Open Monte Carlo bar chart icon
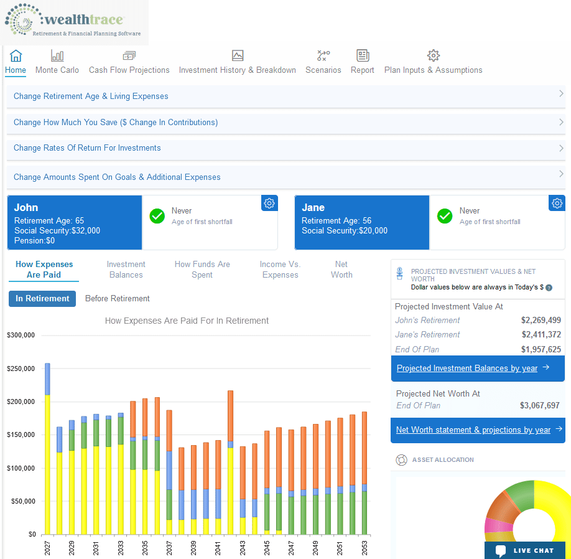571x559 pixels. [57, 56]
